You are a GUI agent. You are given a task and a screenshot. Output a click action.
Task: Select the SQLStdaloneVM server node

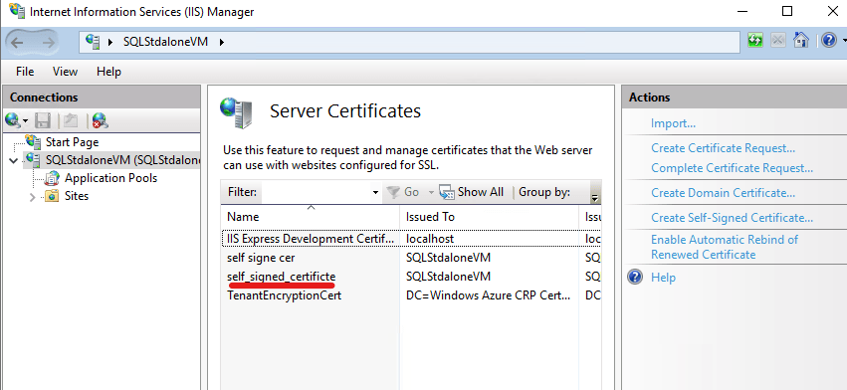tap(122, 160)
